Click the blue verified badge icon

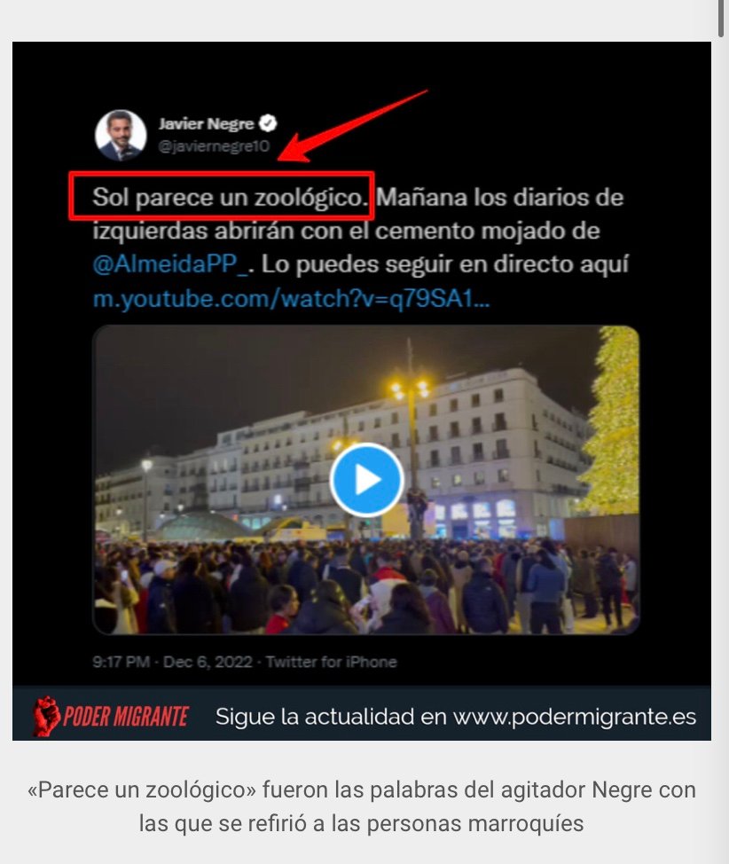pyautogui.click(x=268, y=123)
